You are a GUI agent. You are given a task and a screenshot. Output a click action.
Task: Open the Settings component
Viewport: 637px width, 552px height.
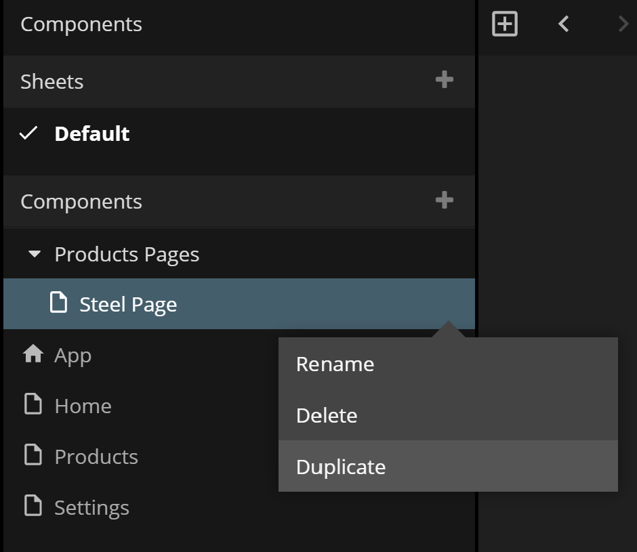tap(91, 507)
